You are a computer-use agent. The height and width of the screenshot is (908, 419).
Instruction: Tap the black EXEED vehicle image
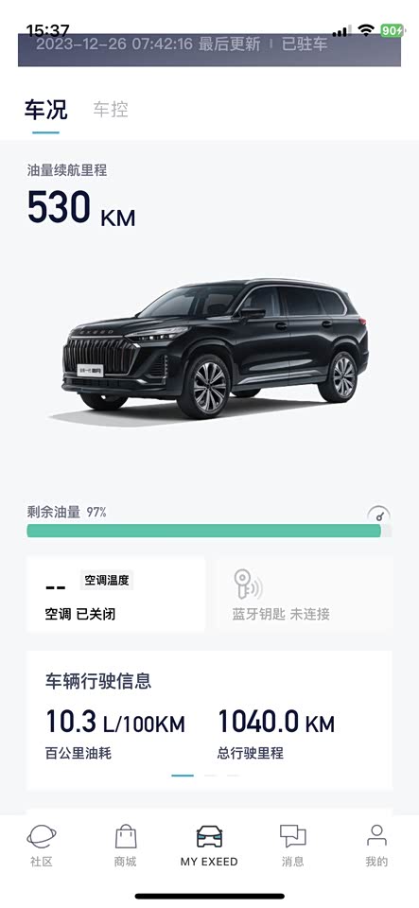click(x=216, y=349)
